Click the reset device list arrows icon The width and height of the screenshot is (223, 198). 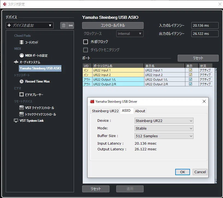coord(71,25)
